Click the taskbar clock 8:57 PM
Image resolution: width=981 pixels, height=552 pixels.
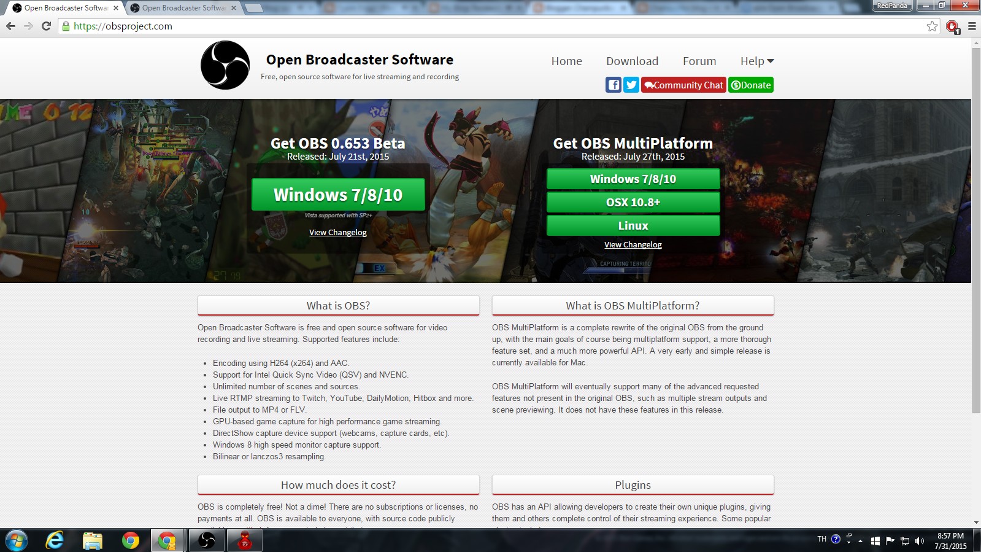pyautogui.click(x=950, y=541)
